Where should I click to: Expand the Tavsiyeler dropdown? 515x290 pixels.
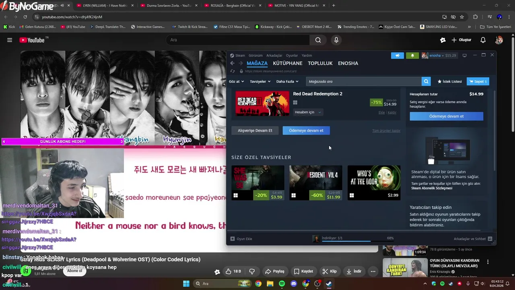tap(260, 81)
